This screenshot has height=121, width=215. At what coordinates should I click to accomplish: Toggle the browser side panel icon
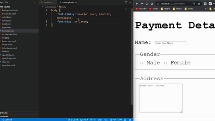pos(205,4)
